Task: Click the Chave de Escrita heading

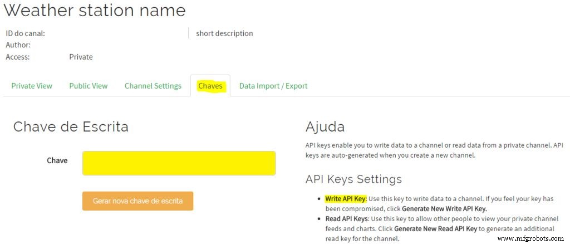Action: (71, 126)
